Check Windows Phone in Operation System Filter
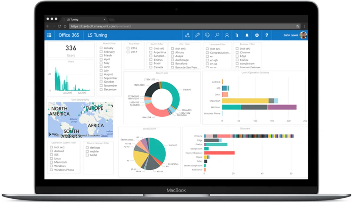This screenshot has width=353, height=203. (x=51, y=170)
